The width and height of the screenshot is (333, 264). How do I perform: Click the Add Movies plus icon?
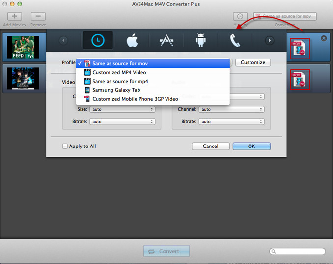[14, 16]
